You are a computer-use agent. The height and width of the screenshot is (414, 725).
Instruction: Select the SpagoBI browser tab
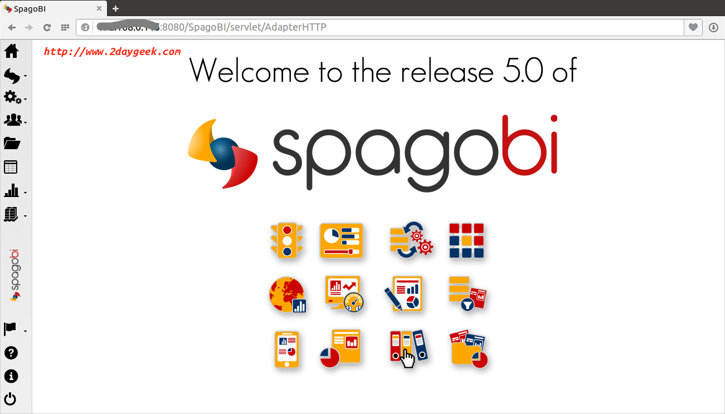tap(53, 8)
